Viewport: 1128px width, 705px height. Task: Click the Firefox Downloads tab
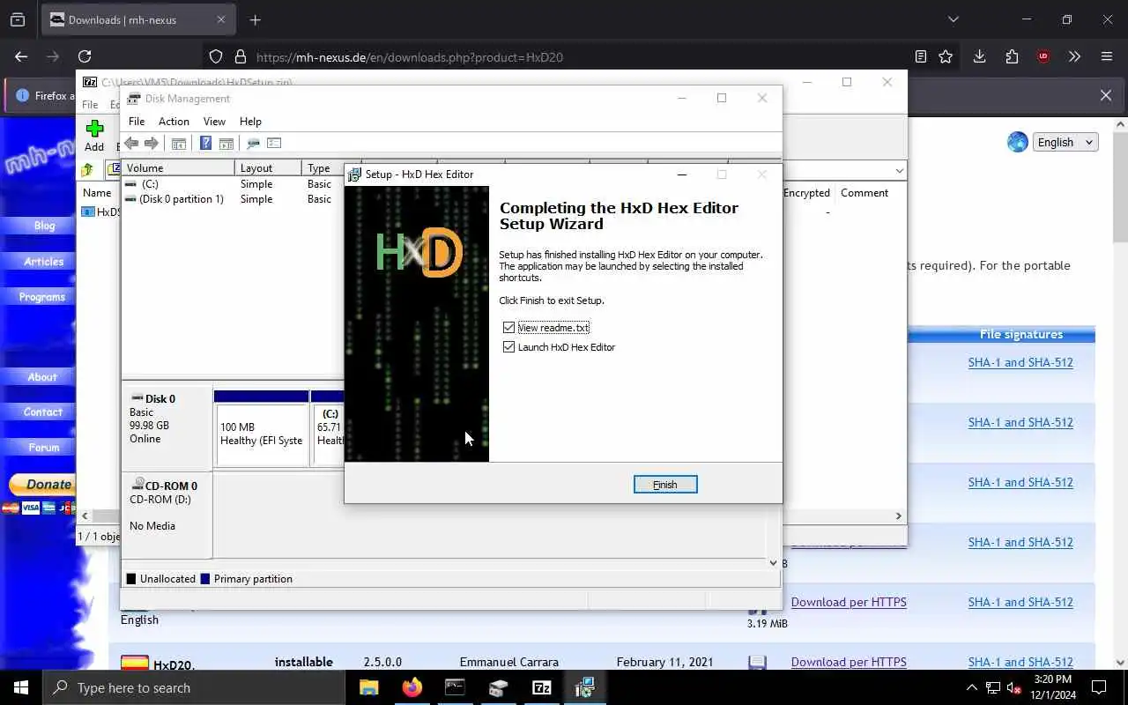point(137,19)
